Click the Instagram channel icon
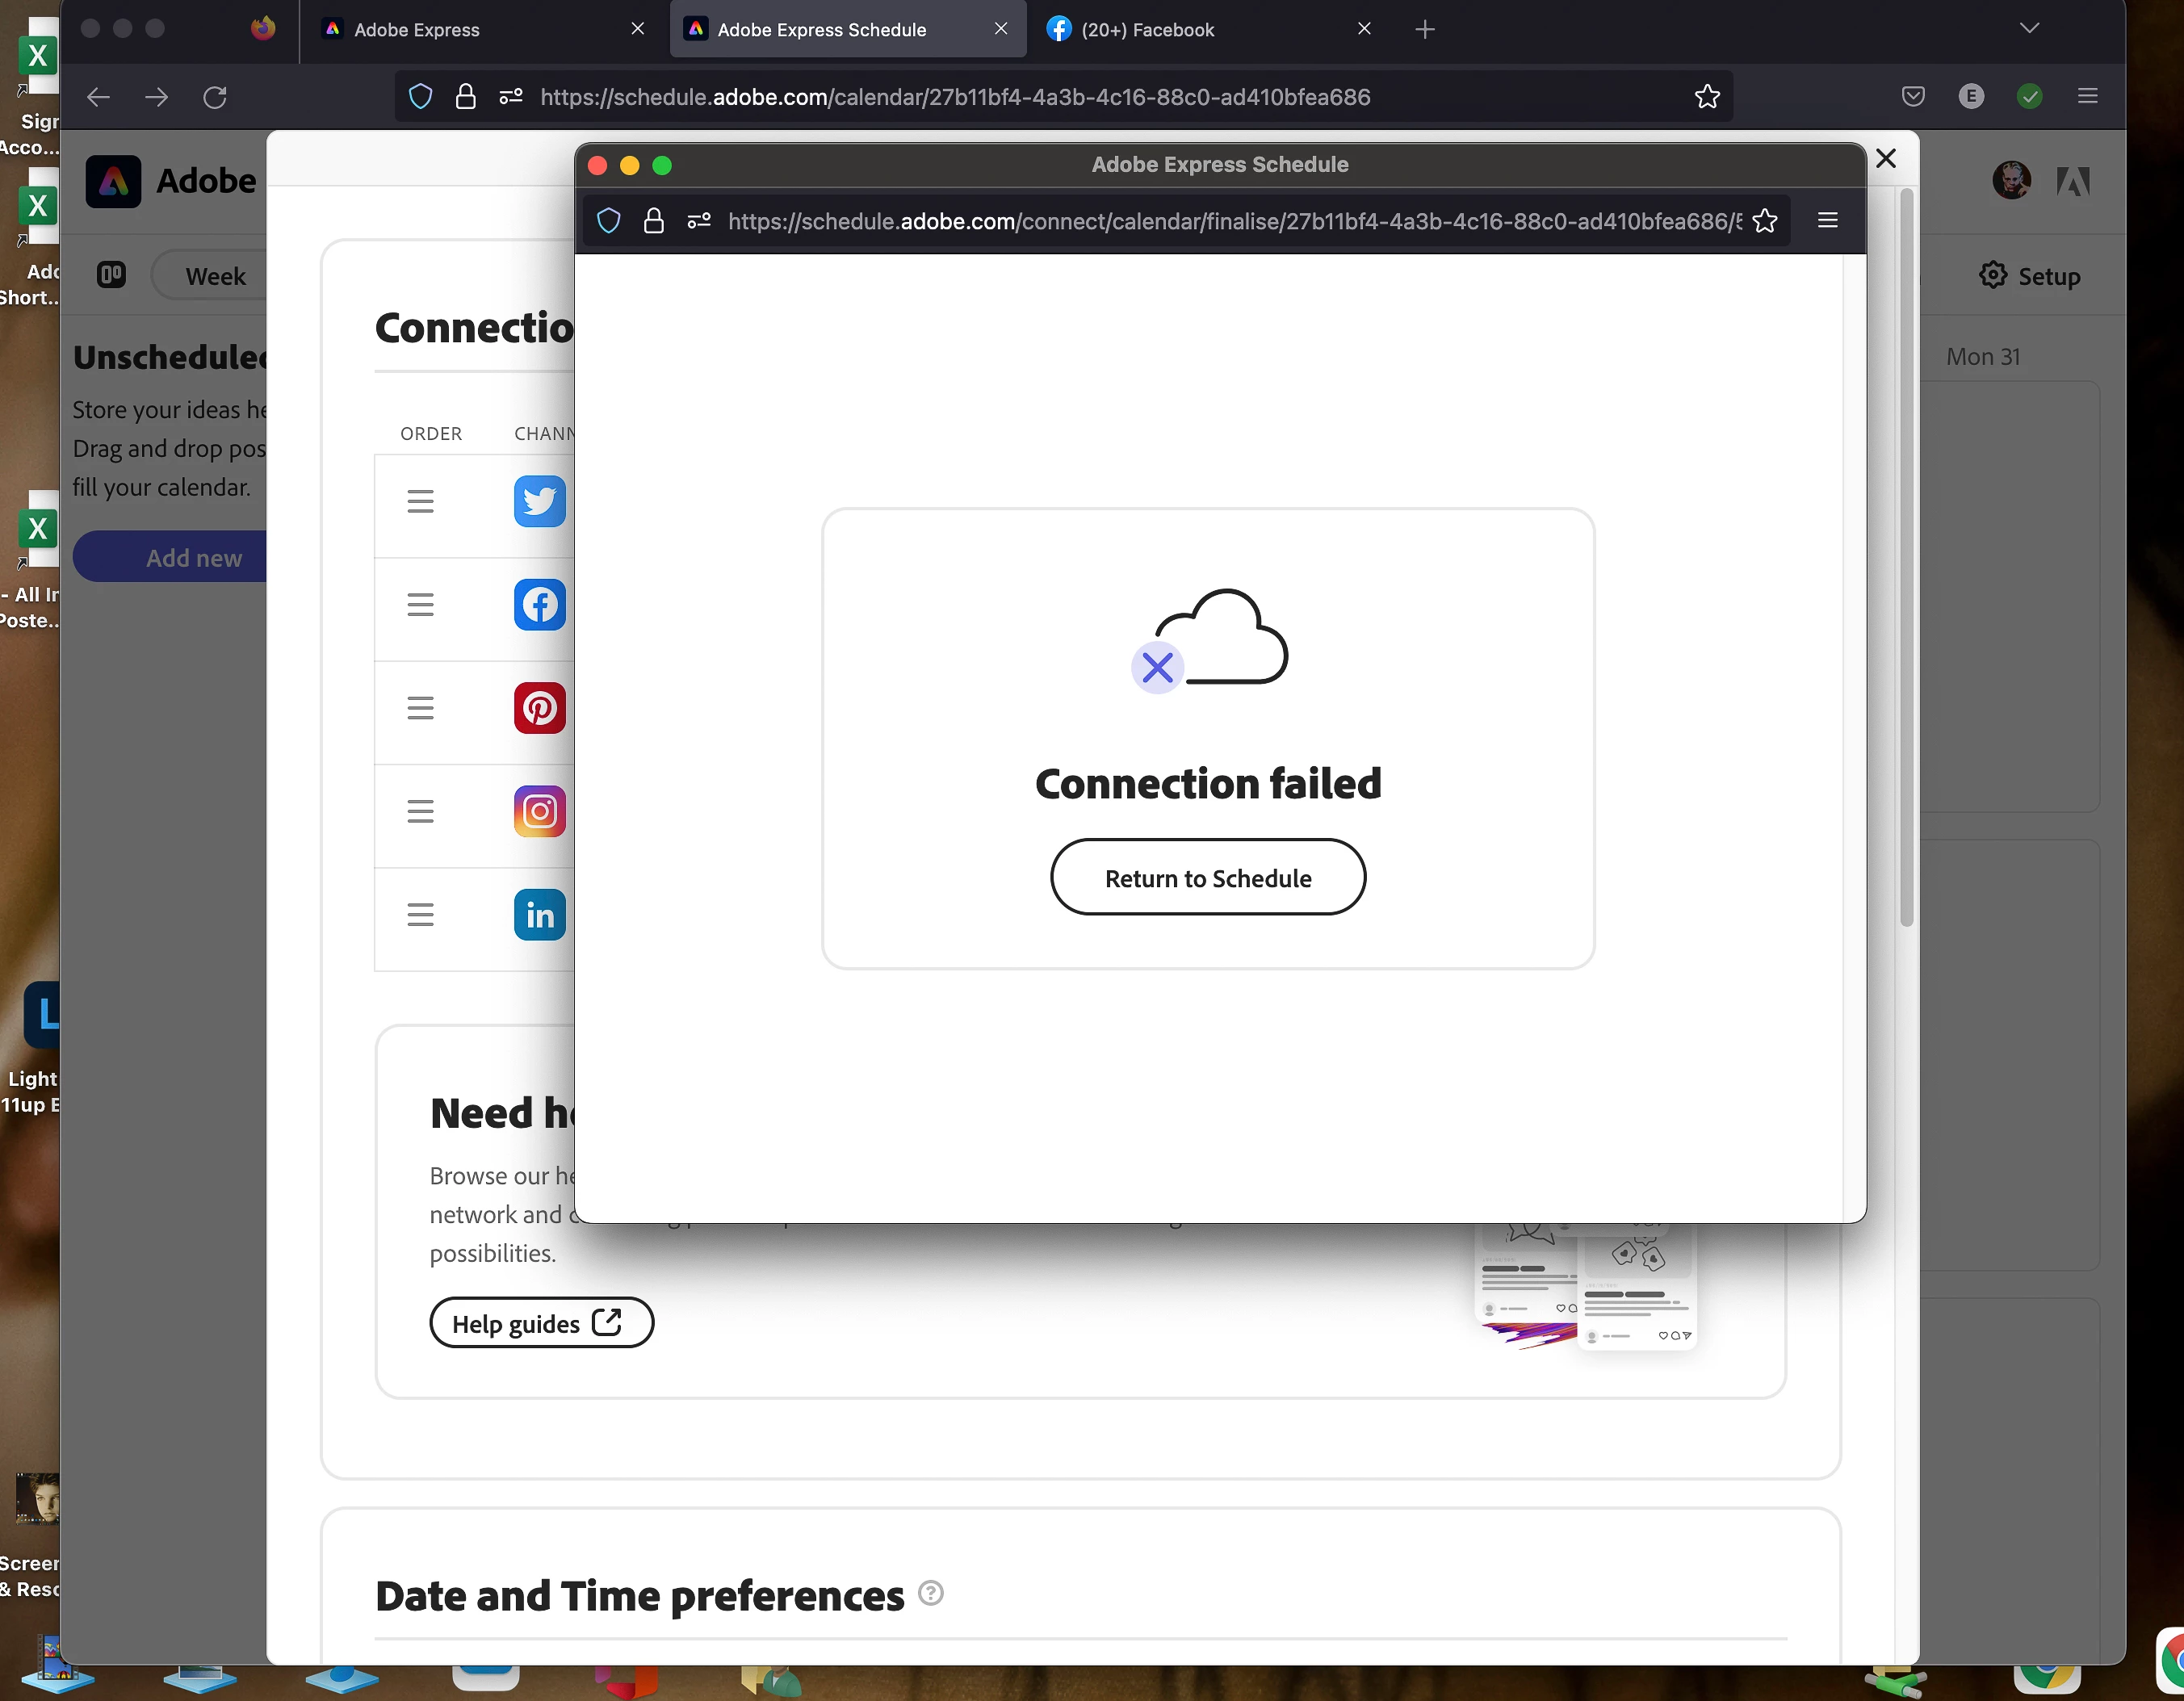The width and height of the screenshot is (2184, 1701). [x=539, y=811]
